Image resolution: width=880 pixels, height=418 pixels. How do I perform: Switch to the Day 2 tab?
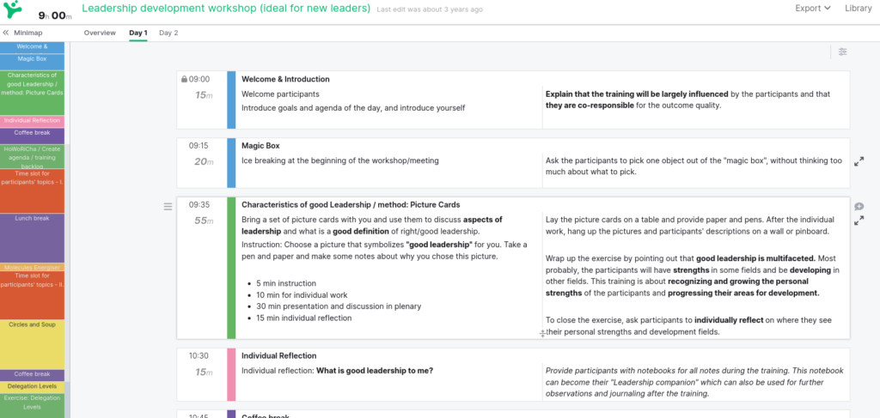click(168, 33)
